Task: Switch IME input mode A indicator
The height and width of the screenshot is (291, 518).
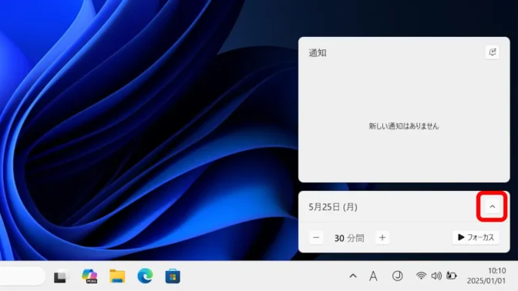Action: pyautogui.click(x=373, y=276)
